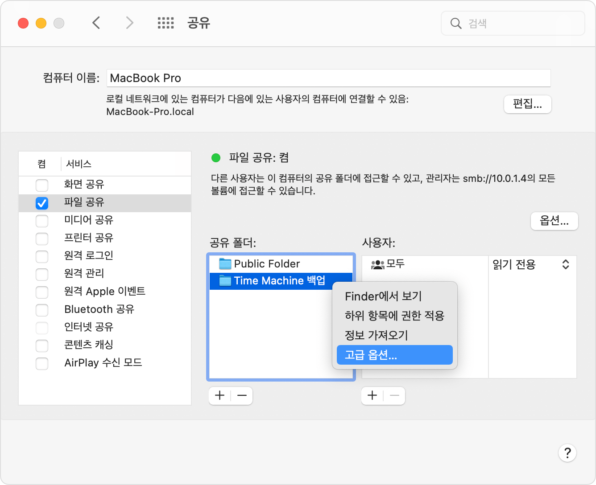Enable AirPlay 수신 모드 checkbox
The height and width of the screenshot is (485, 596).
coord(42,363)
